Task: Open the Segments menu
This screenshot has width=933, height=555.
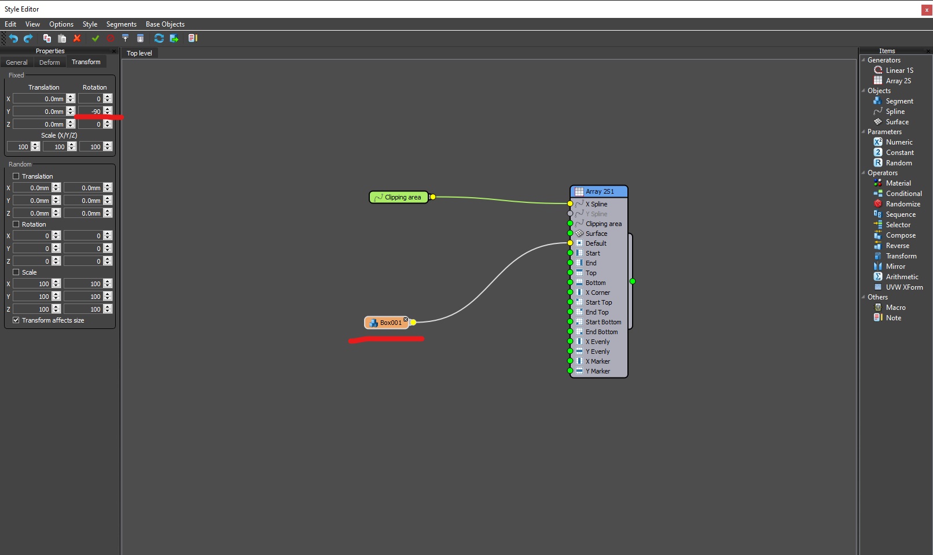Action: pos(122,24)
